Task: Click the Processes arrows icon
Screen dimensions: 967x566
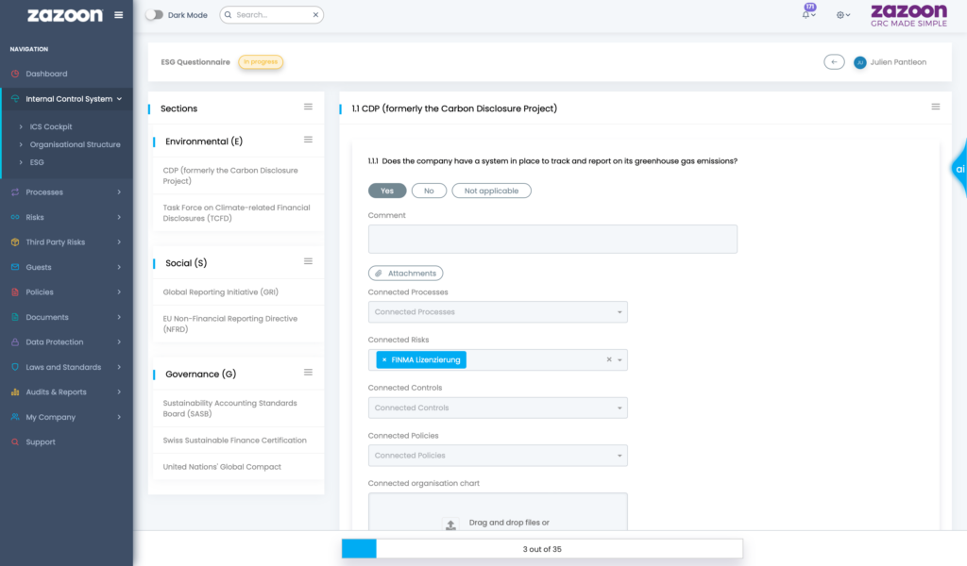Action: point(15,192)
